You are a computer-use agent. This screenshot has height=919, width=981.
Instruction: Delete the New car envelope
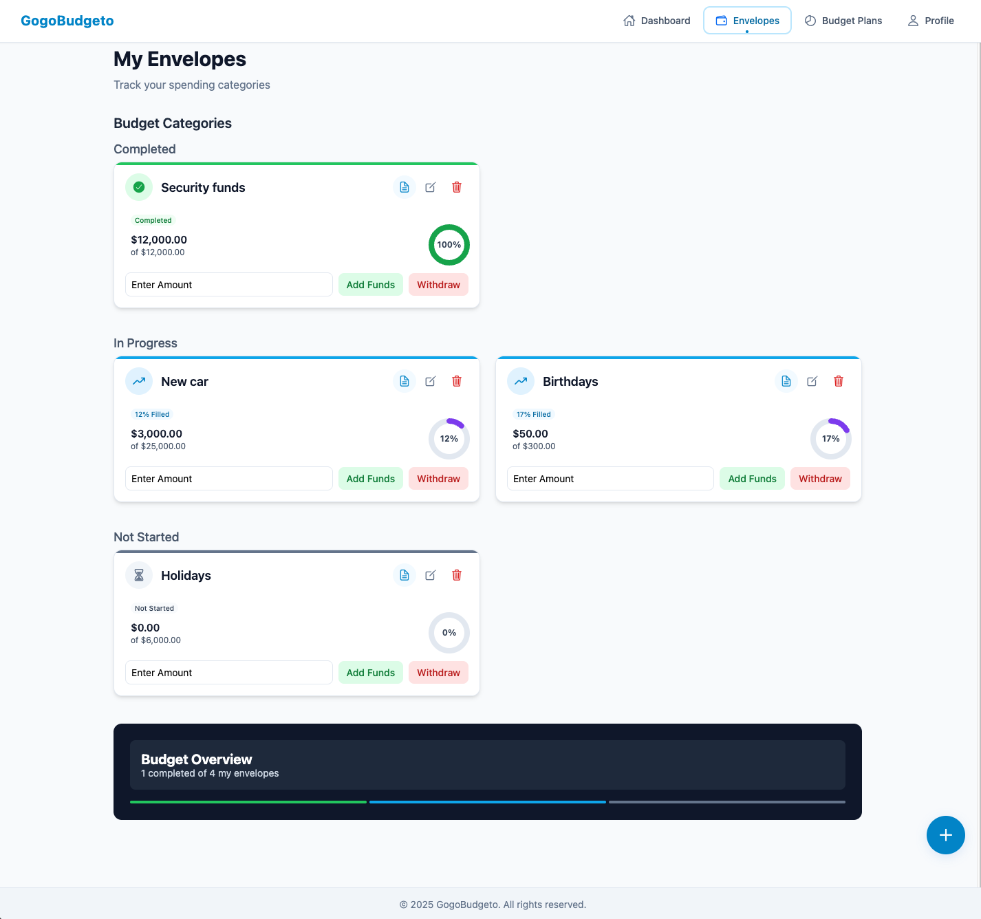[457, 381]
